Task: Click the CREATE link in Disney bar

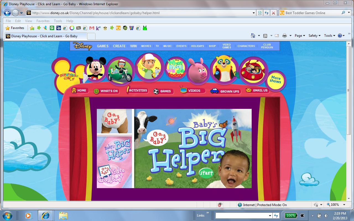Action: point(119,46)
